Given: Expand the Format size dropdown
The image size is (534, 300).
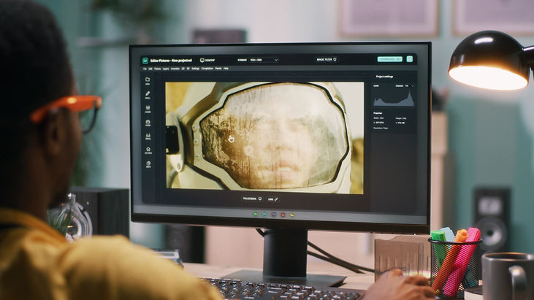Looking at the screenshot, I should coord(264,60).
